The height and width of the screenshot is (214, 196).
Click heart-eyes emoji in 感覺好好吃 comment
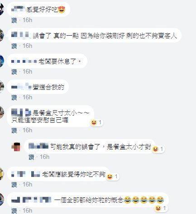click(62, 9)
